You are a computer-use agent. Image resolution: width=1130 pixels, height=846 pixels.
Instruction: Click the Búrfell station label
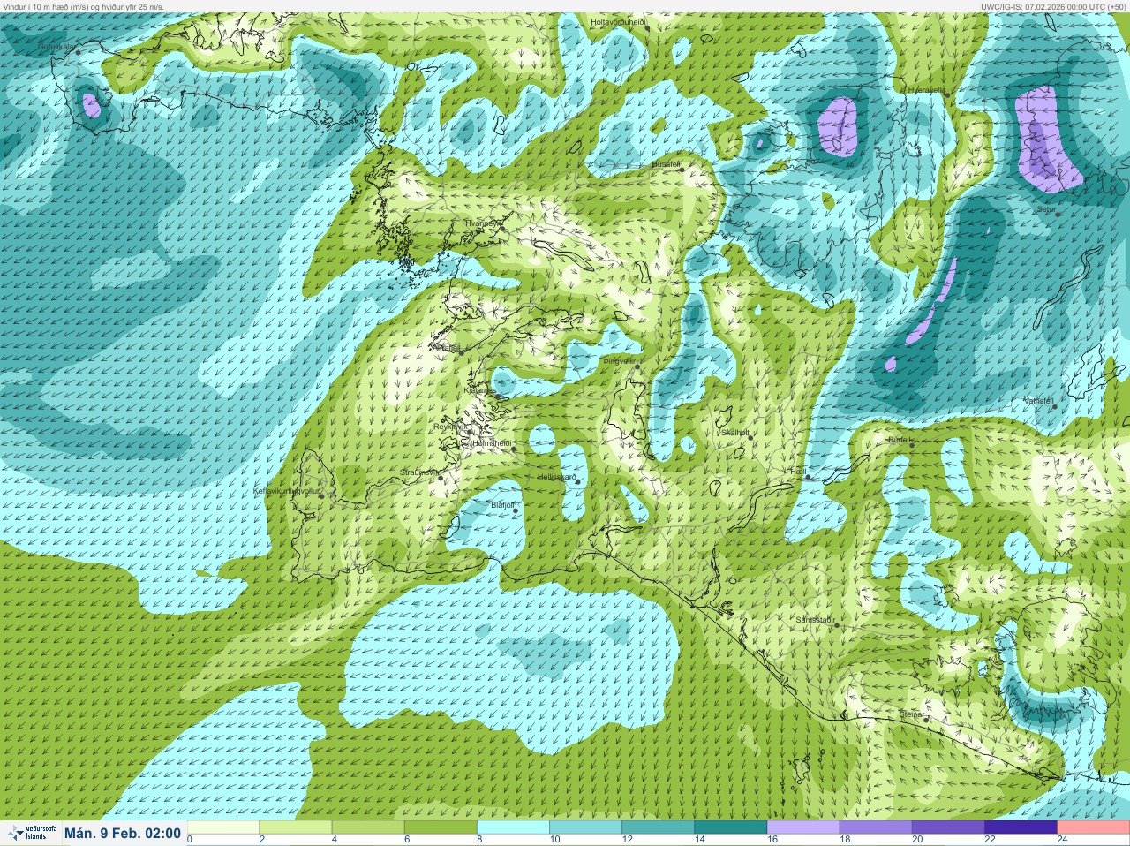pos(900,439)
